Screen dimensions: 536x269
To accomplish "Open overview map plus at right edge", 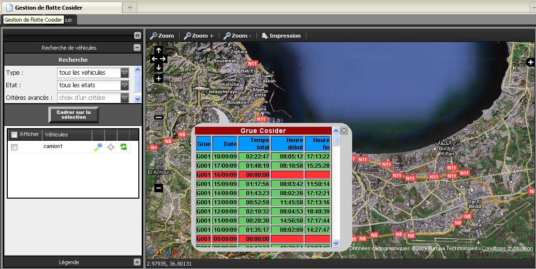I will click(x=531, y=62).
